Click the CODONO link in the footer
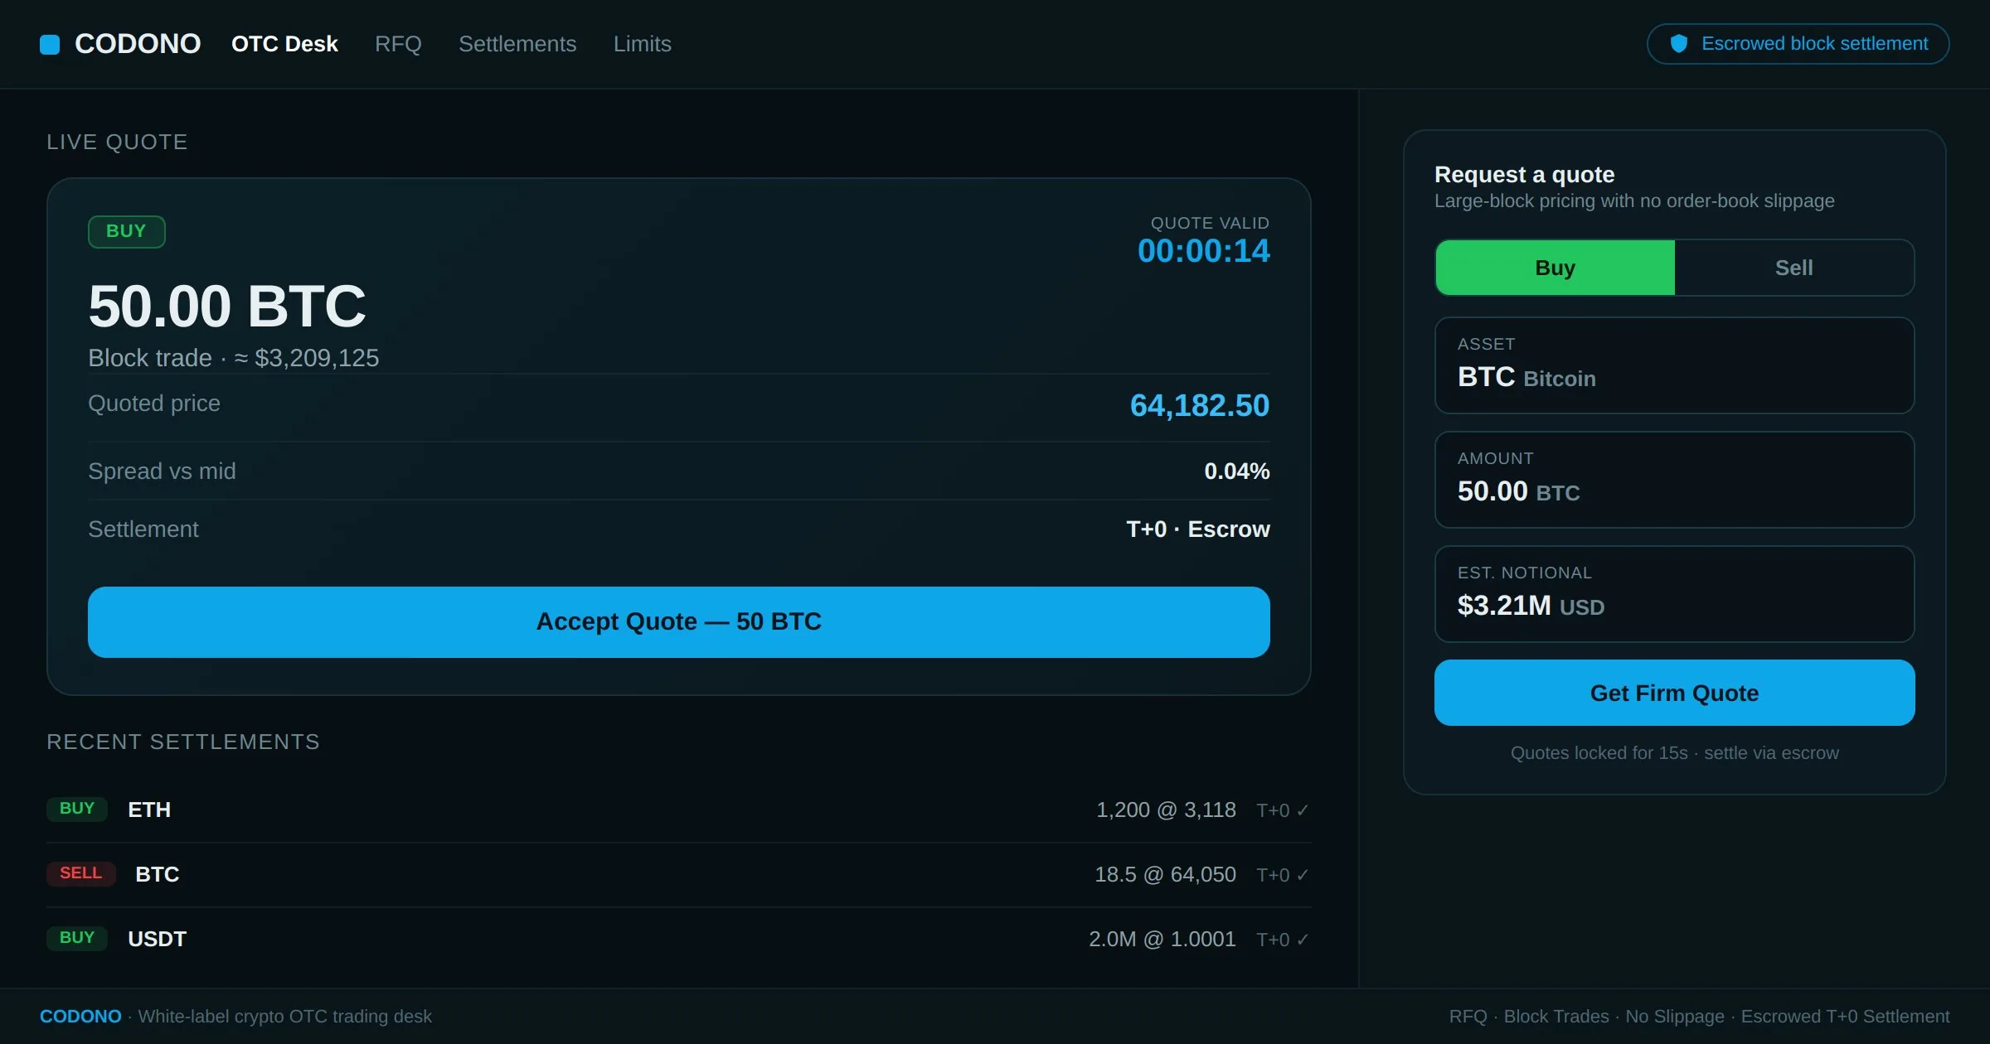This screenshot has width=1990, height=1044. pos(80,1017)
